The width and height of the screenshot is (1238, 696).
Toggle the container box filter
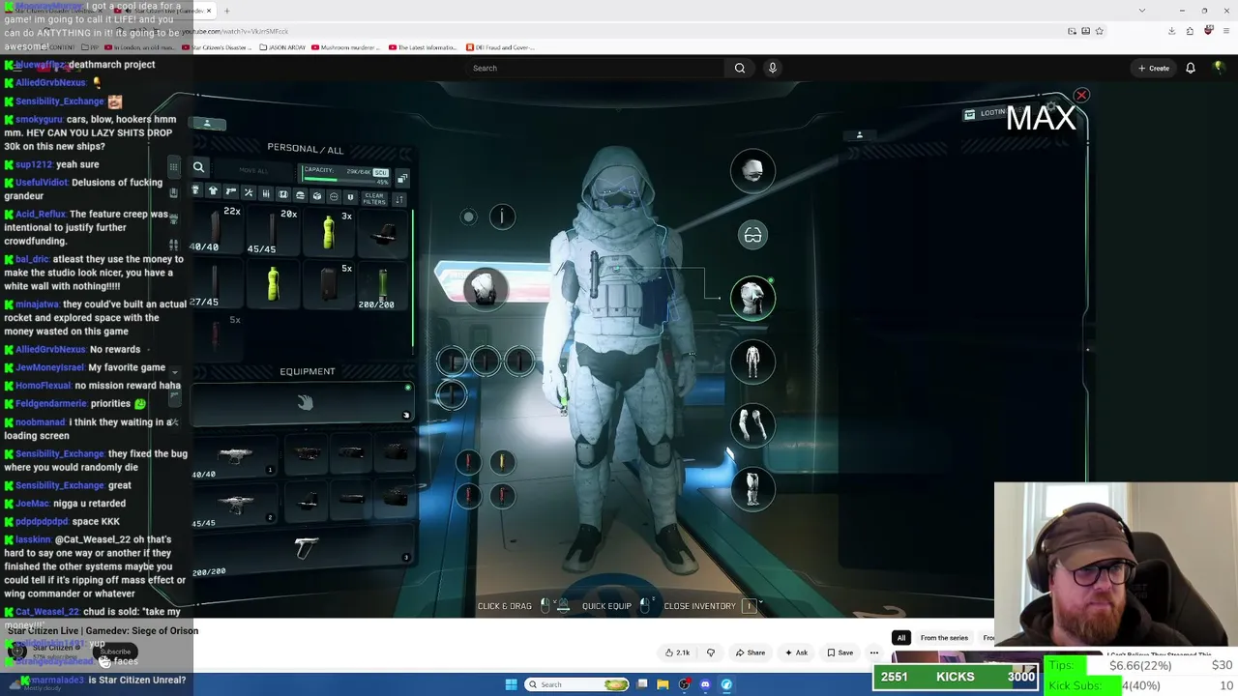coord(316,196)
